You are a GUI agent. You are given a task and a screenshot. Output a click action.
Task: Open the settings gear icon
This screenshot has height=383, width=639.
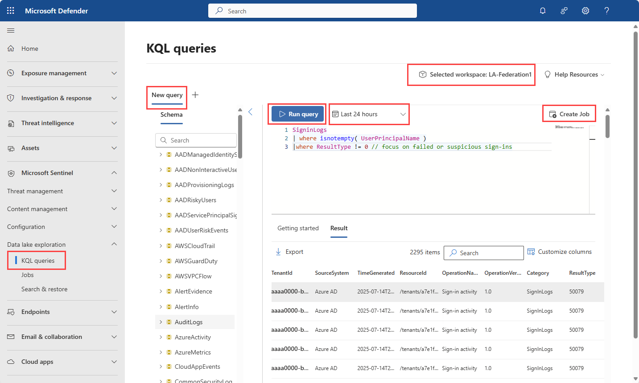[x=585, y=11]
